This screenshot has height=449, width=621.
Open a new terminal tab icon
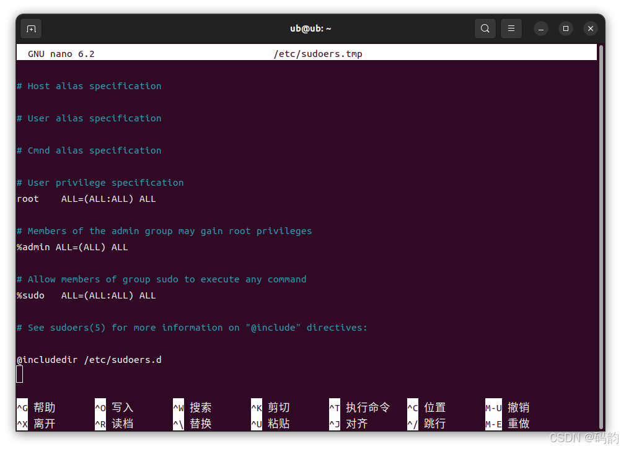(x=30, y=28)
